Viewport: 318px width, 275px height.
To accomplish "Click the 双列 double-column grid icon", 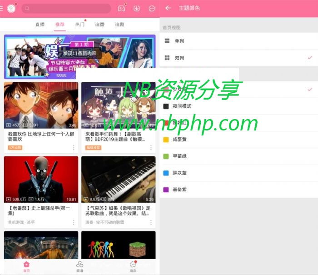I will (167, 58).
